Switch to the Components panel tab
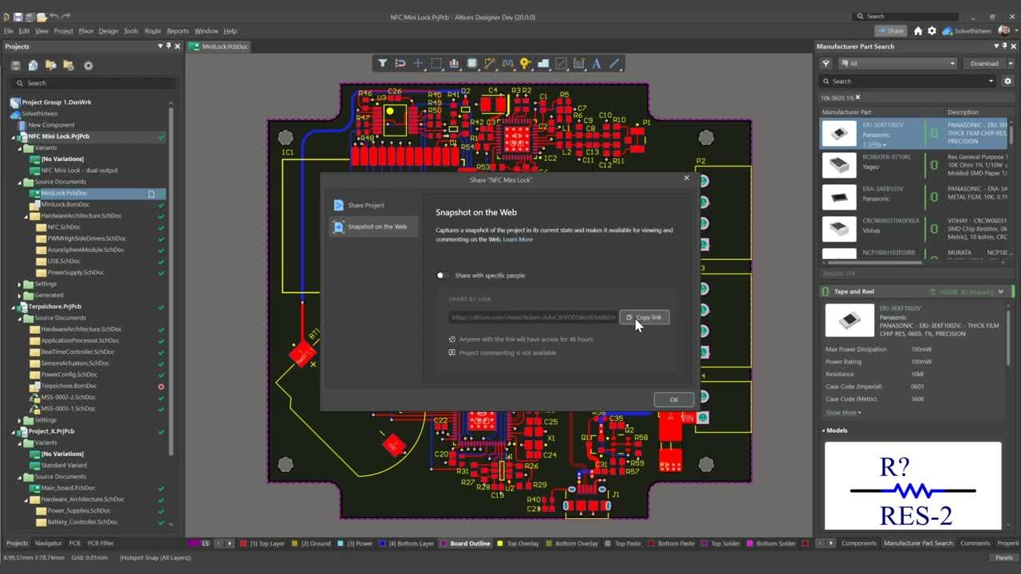The image size is (1021, 574). [858, 543]
